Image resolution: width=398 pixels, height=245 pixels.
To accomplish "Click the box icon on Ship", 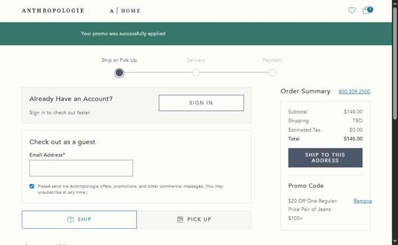I will tap(70, 220).
